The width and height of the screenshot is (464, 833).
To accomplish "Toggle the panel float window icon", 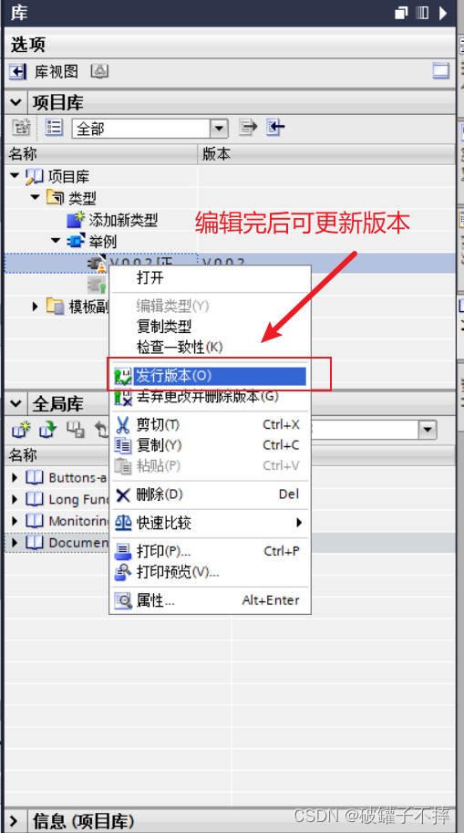I will pos(401,13).
